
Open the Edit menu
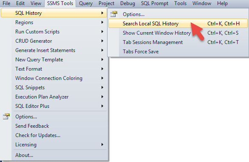(x=20, y=3)
